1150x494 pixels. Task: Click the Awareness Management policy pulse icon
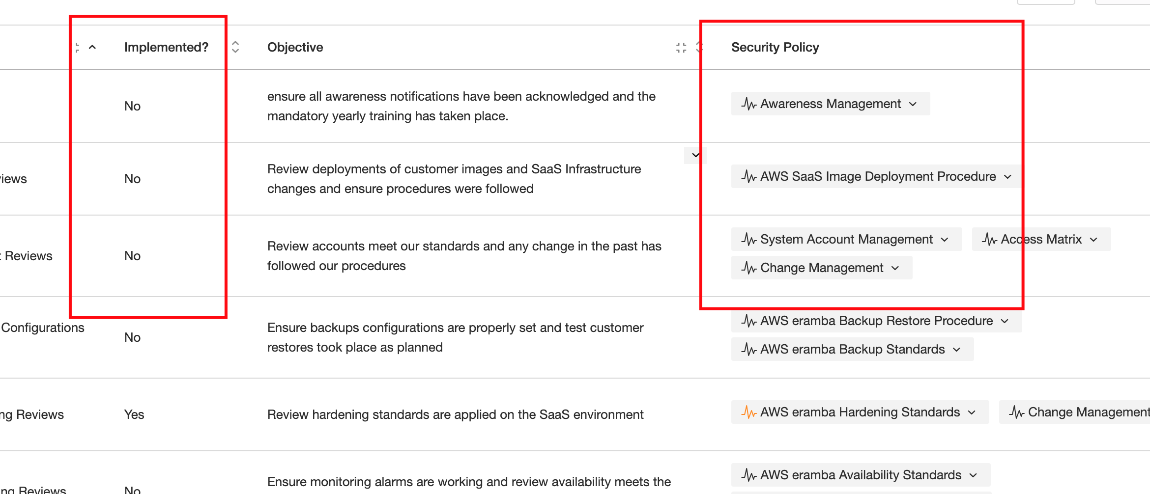tap(748, 104)
